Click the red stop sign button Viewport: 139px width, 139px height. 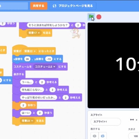[99, 17]
